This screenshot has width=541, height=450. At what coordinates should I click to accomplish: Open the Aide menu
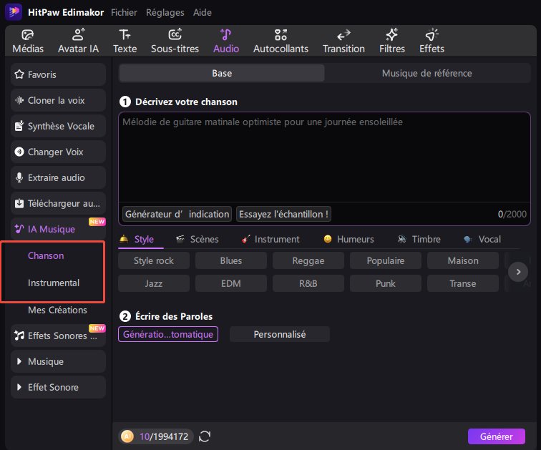(203, 12)
